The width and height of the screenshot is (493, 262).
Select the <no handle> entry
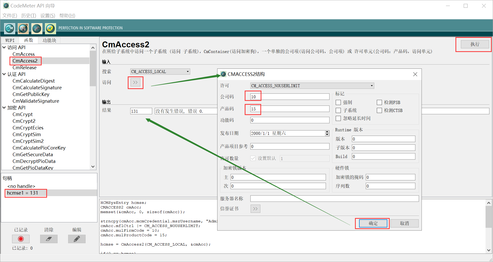coord(21,186)
